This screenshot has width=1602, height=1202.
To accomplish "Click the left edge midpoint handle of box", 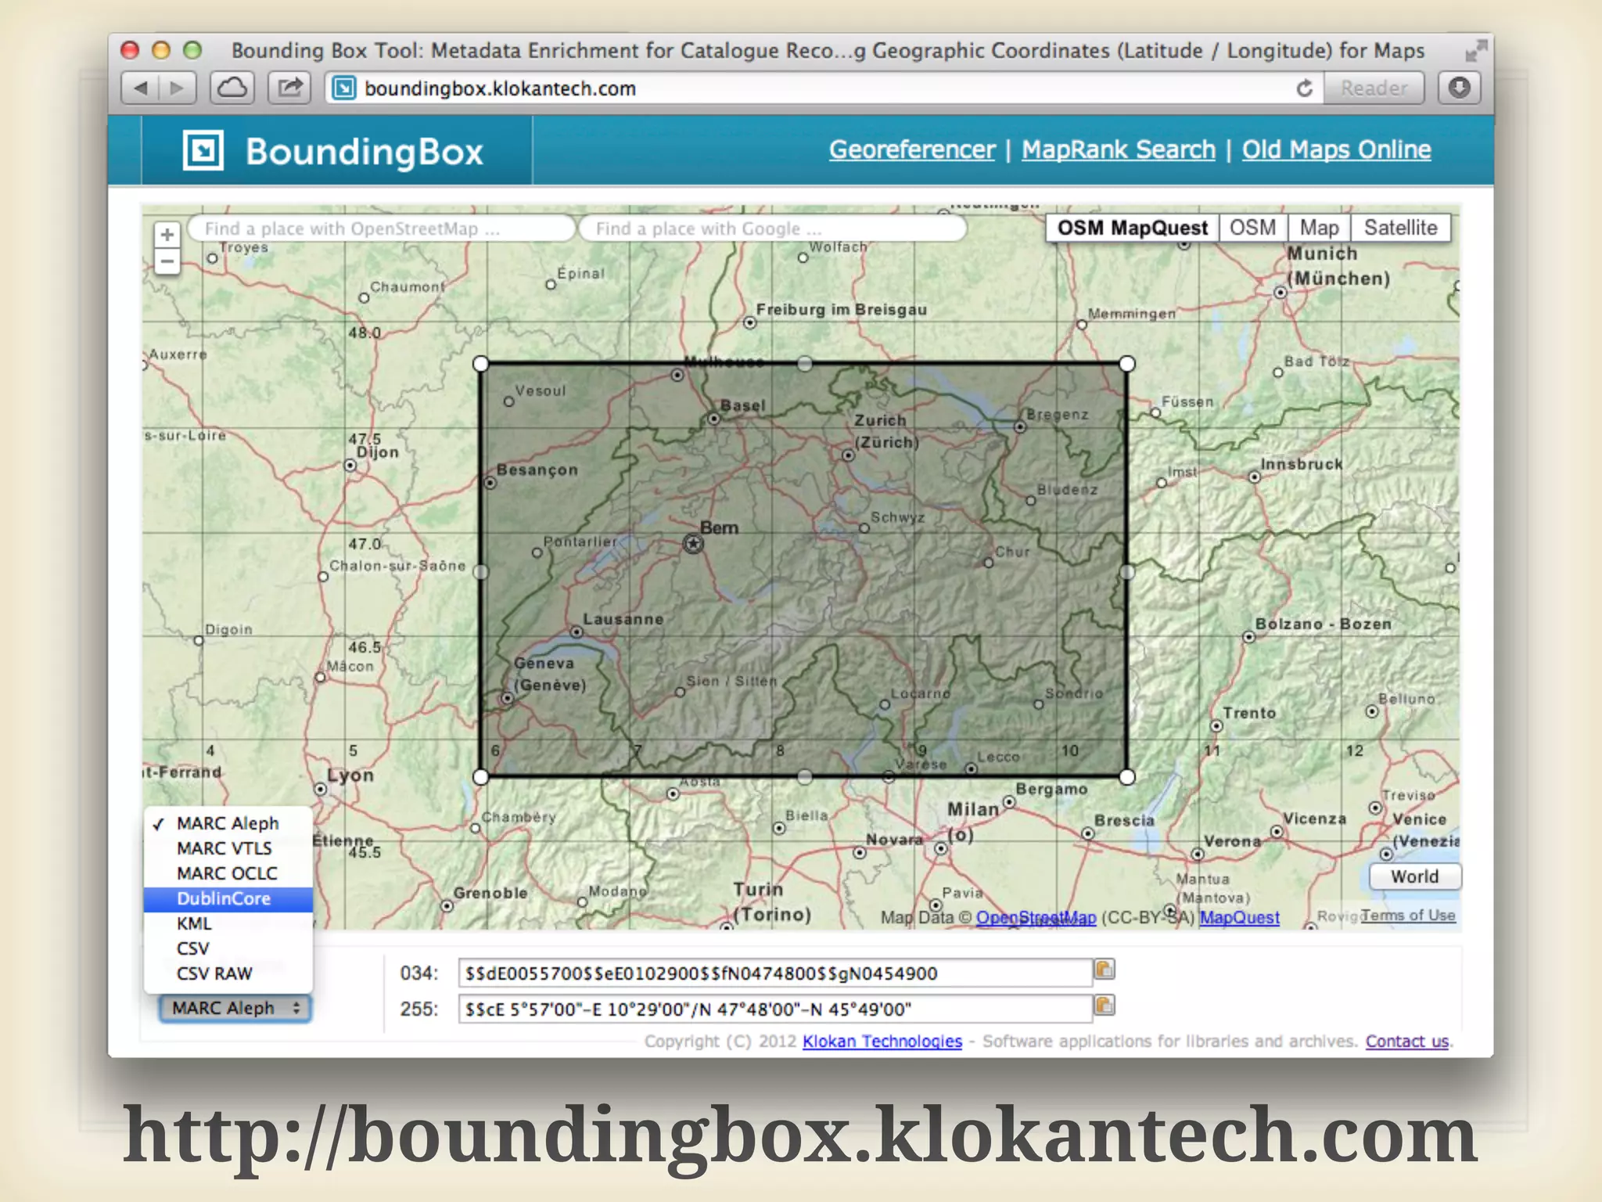I will (481, 572).
